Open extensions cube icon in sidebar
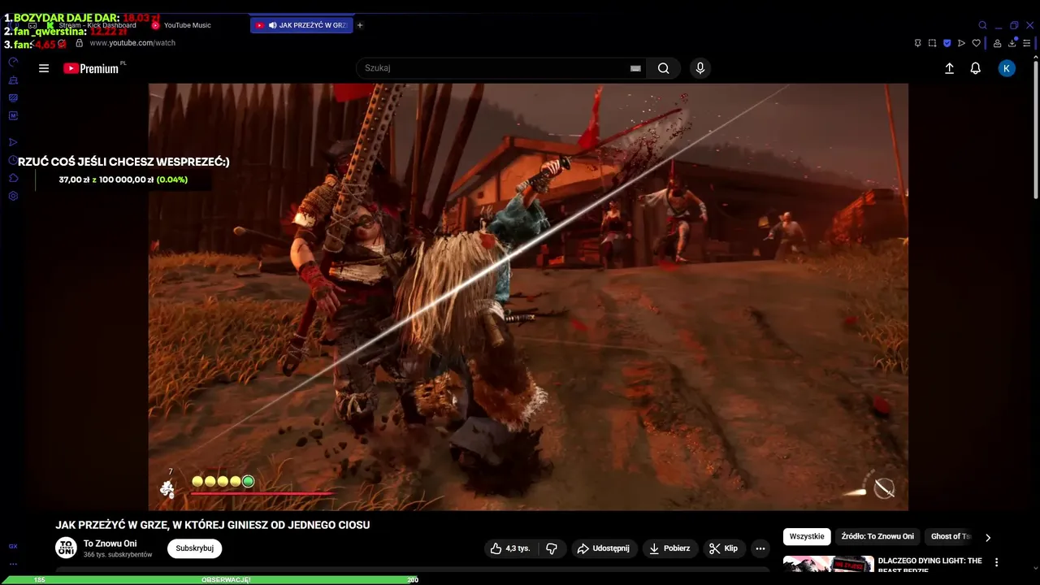 [x=13, y=178]
